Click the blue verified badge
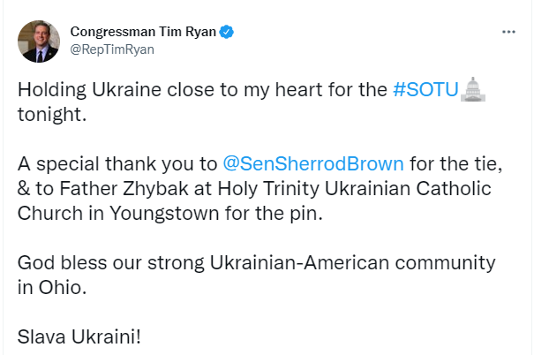Viewport: 534px width, 355px height. [227, 33]
